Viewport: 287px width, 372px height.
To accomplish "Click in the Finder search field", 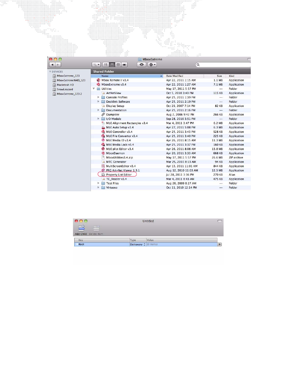I will tap(223, 65).
